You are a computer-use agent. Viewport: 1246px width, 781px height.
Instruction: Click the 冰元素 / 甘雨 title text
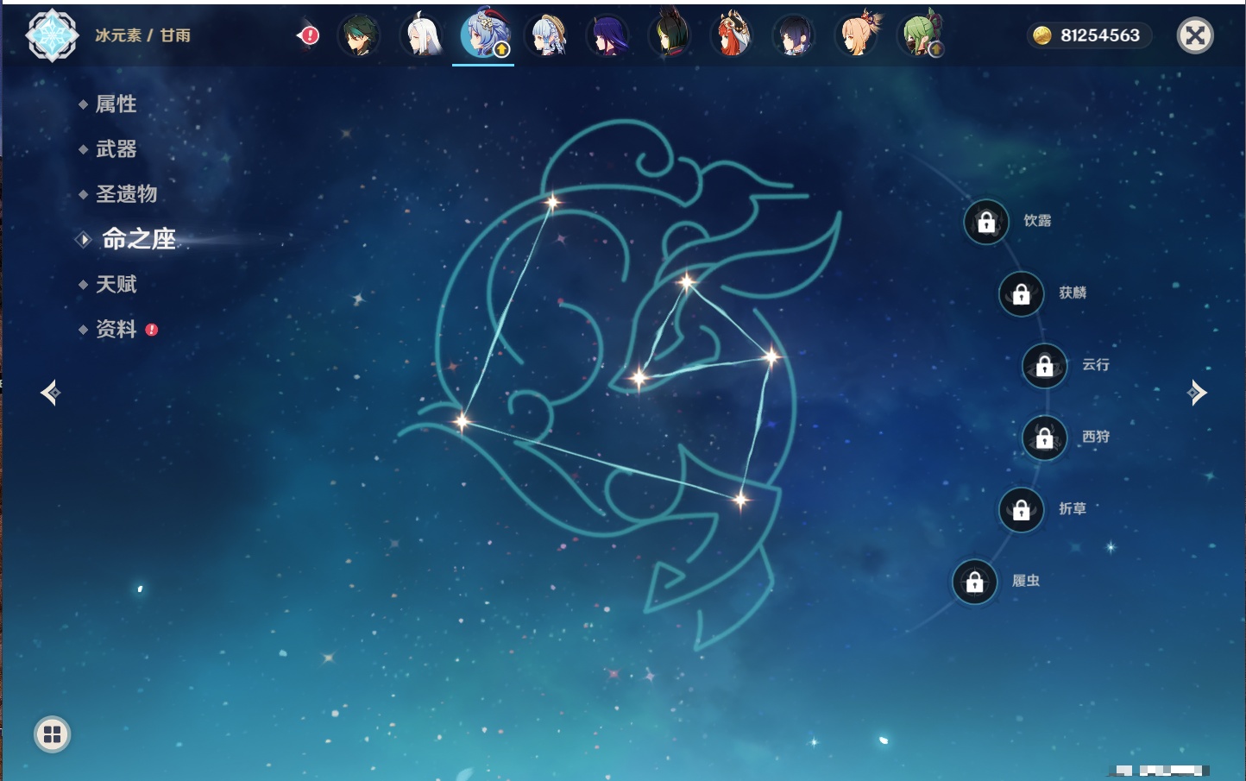coord(142,35)
